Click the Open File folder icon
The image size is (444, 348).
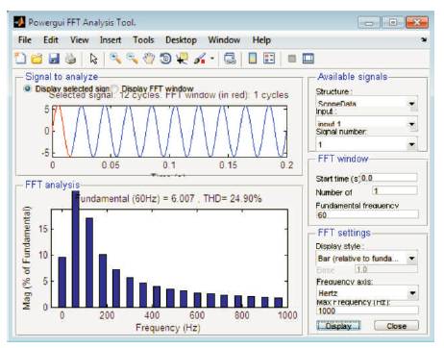point(37,59)
